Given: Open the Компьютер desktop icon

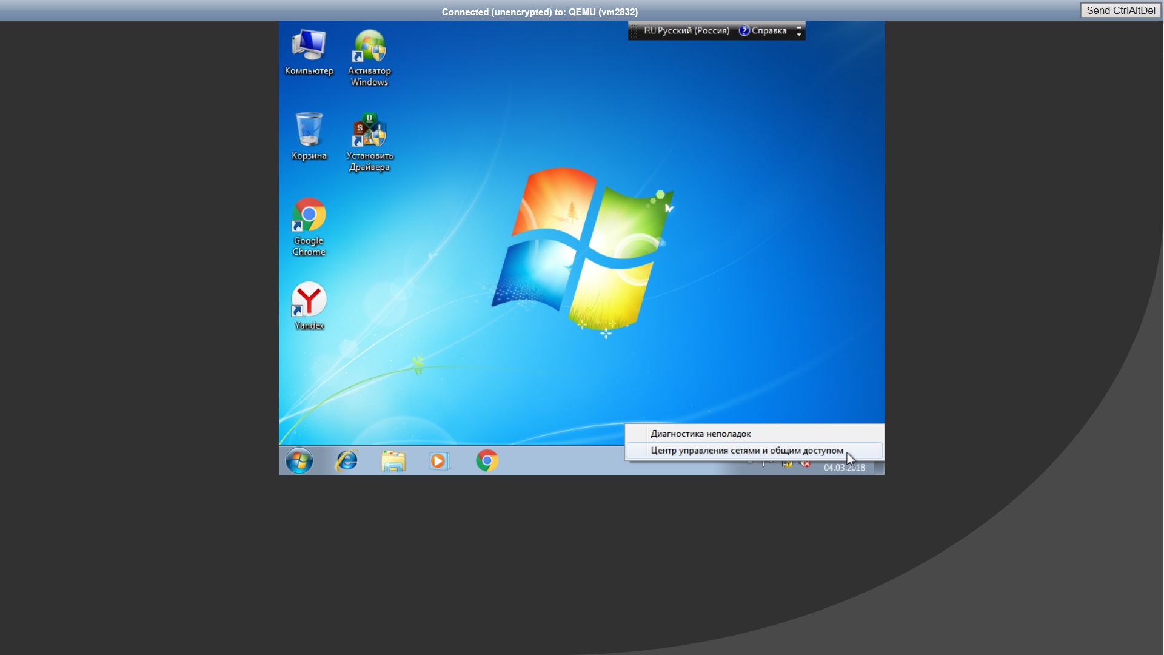Looking at the screenshot, I should [309, 52].
